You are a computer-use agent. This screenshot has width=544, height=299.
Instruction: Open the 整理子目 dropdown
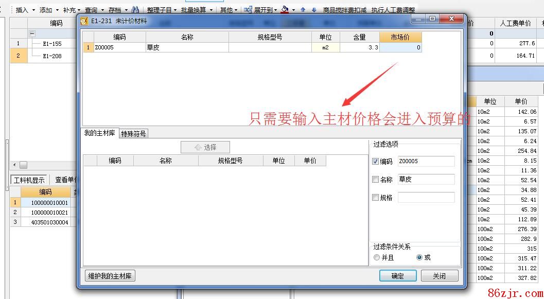161,10
